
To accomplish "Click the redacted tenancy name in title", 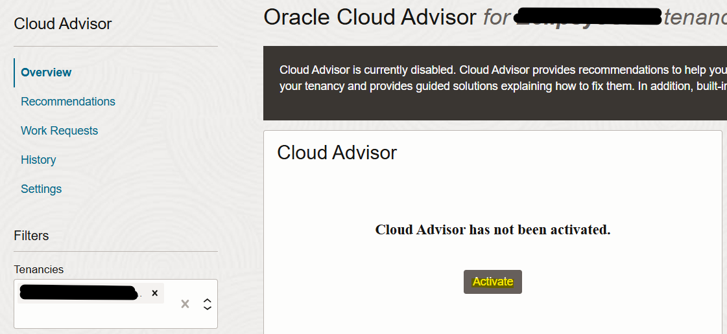I will coord(587,17).
